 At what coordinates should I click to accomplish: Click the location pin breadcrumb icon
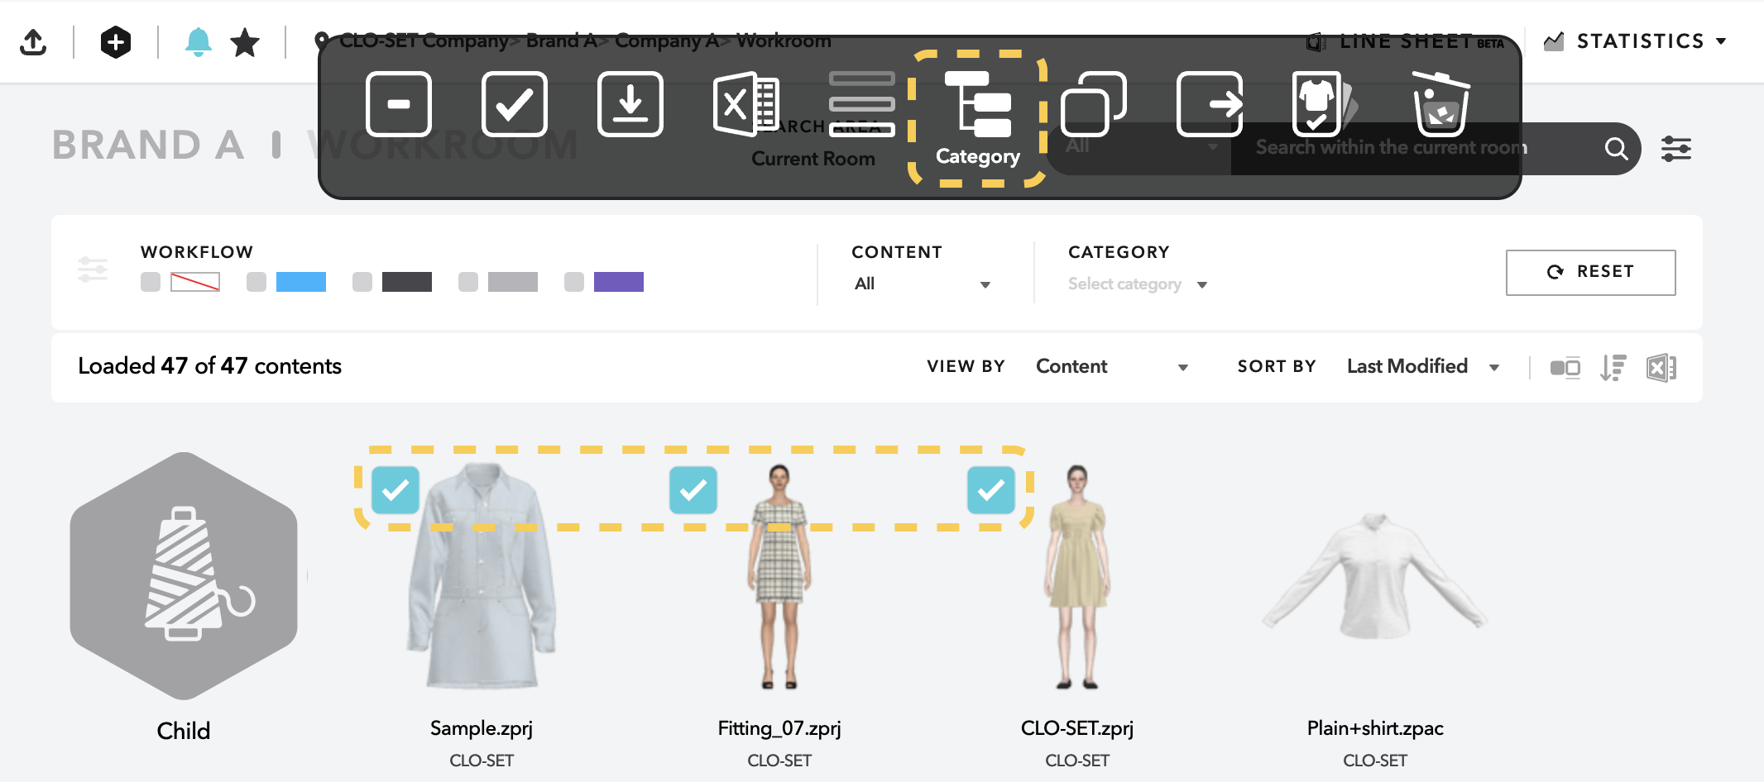pos(322,41)
